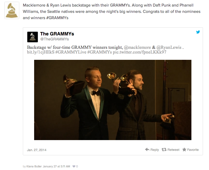Screen dimensions: 209x170
Task: Open the @RyanLewis mention
Action: (x=169, y=47)
